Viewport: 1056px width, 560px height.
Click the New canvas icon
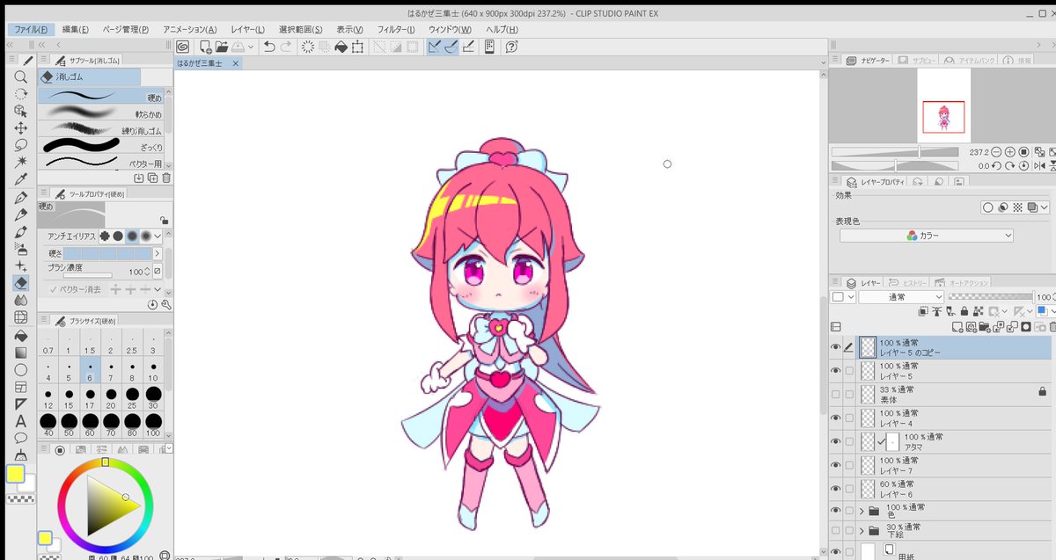tap(205, 47)
